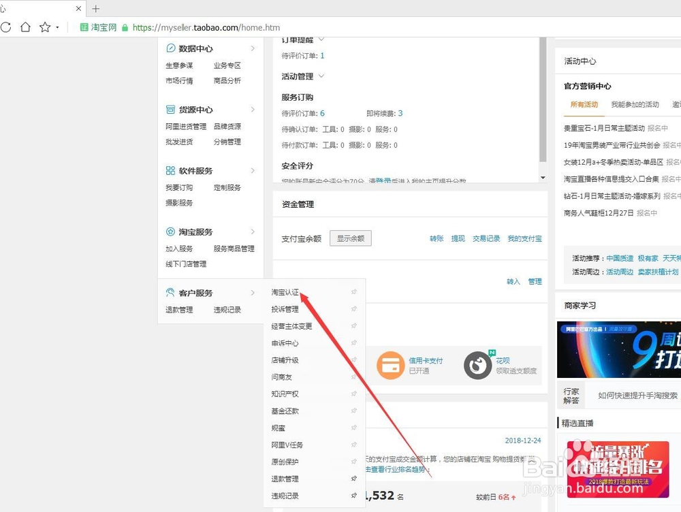Expand the 客户服务 arrow
This screenshot has height=512, width=681.
pyautogui.click(x=253, y=293)
